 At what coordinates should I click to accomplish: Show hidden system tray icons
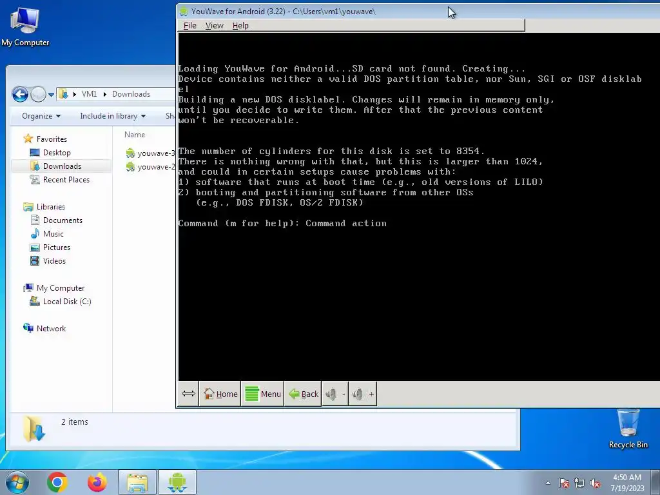pyautogui.click(x=548, y=483)
